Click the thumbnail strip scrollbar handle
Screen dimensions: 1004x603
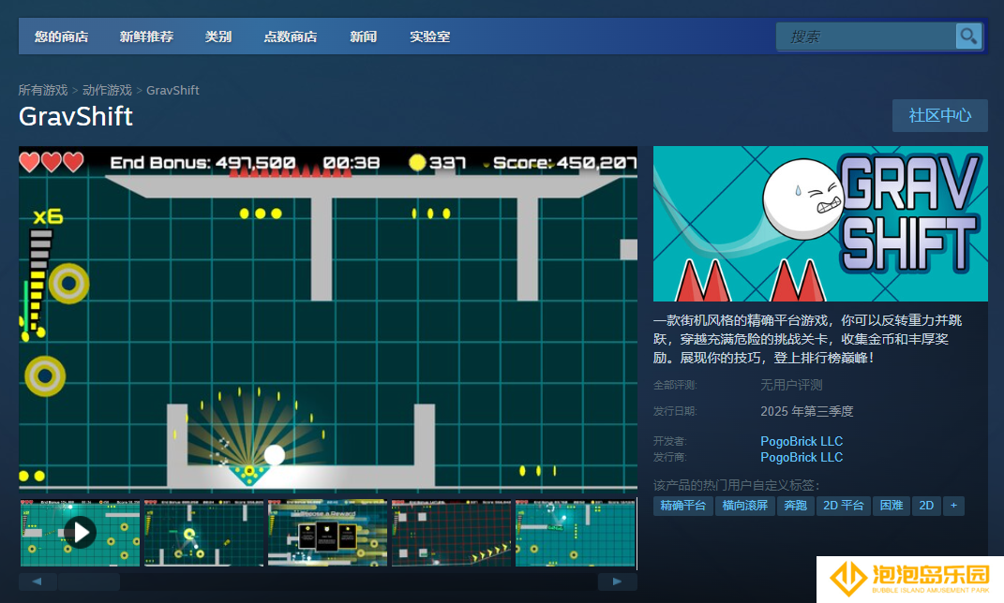pos(89,581)
